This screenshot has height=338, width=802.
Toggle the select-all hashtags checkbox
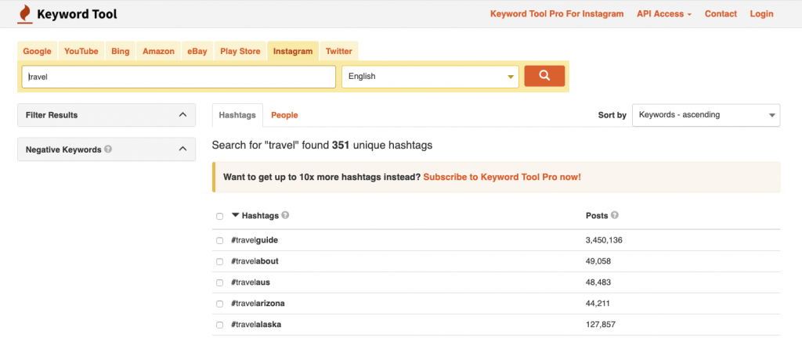pos(220,217)
